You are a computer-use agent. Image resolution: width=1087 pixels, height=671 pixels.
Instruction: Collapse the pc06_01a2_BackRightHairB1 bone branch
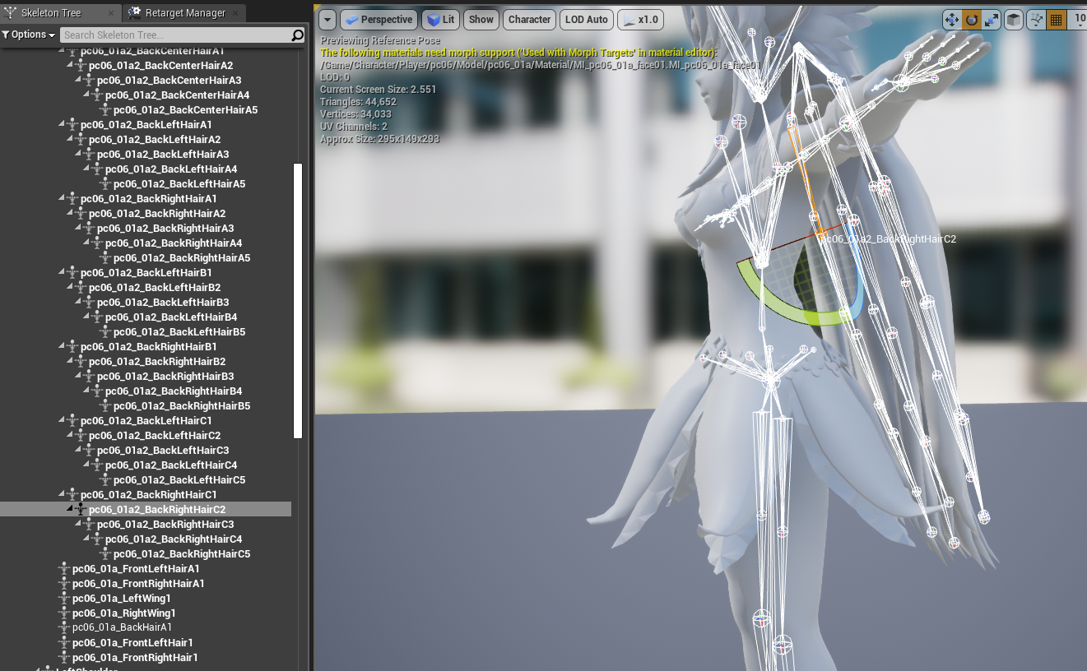(62, 347)
